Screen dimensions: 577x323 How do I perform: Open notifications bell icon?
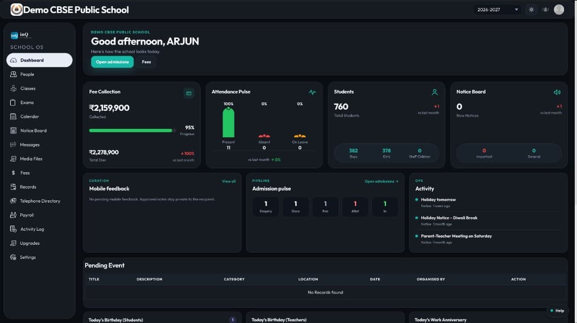tap(545, 10)
